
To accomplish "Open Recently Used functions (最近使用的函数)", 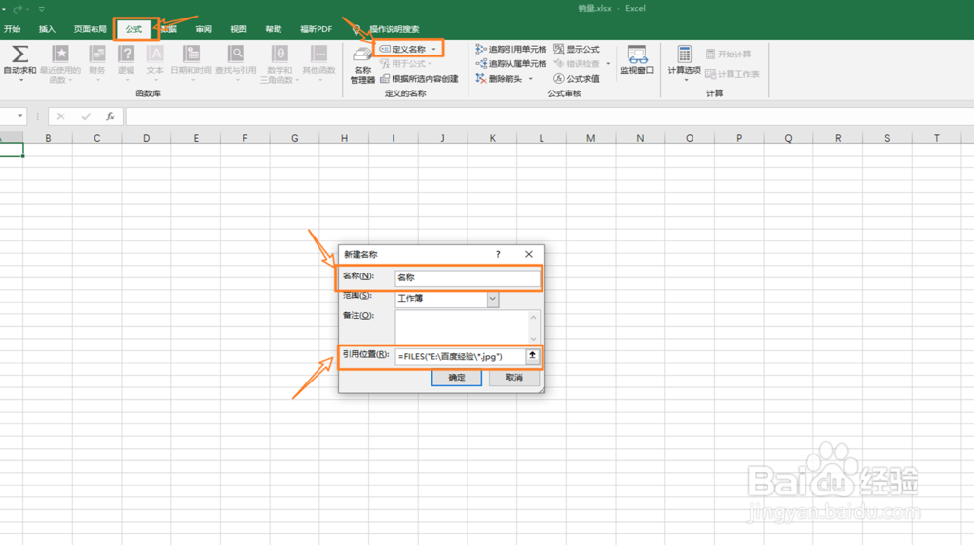I will [60, 62].
